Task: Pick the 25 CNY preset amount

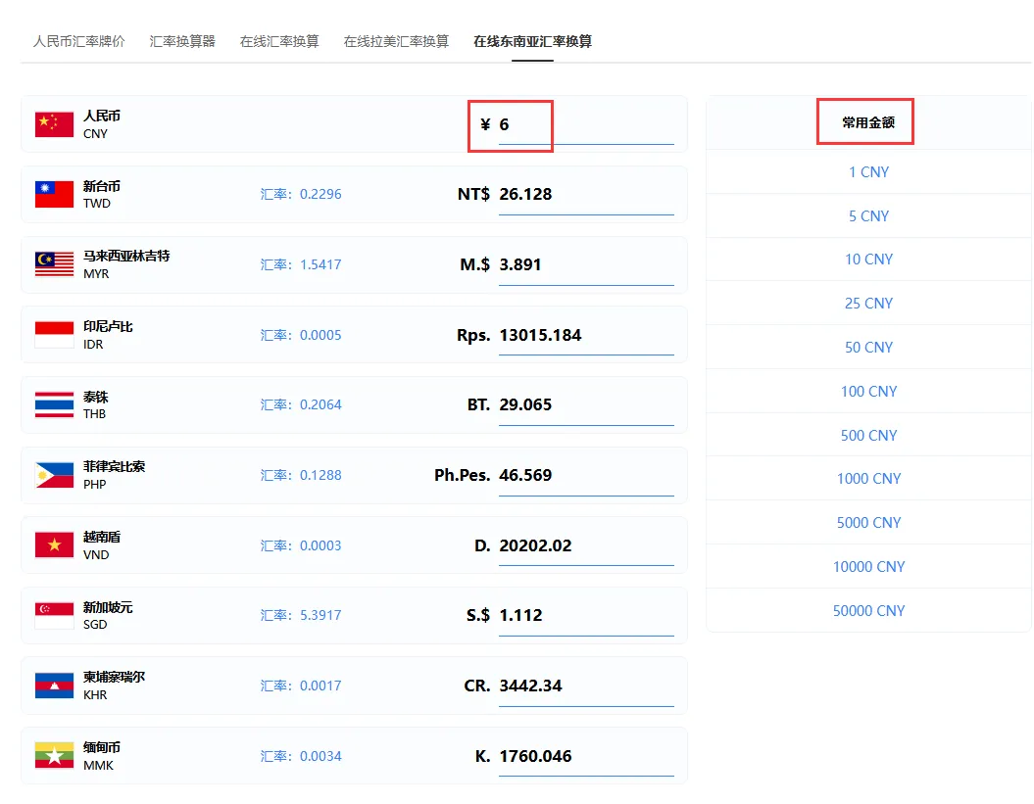Action: [x=868, y=304]
